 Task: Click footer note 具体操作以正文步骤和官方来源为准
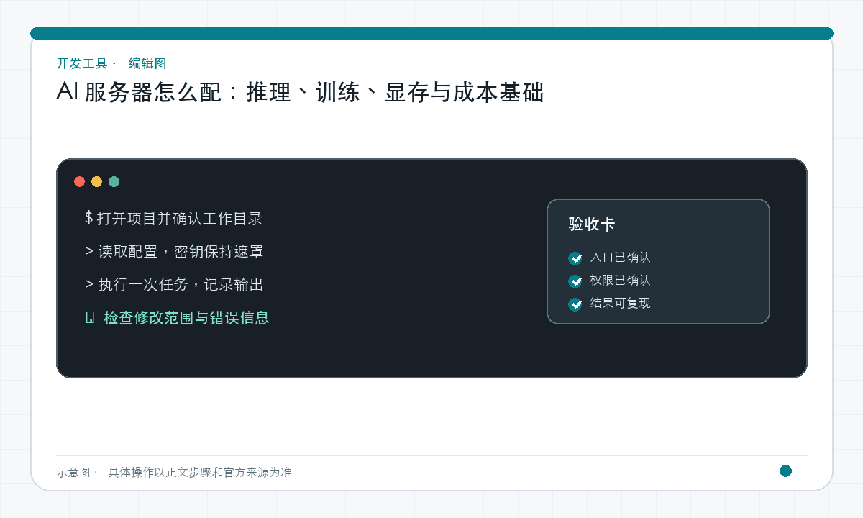[x=200, y=472]
